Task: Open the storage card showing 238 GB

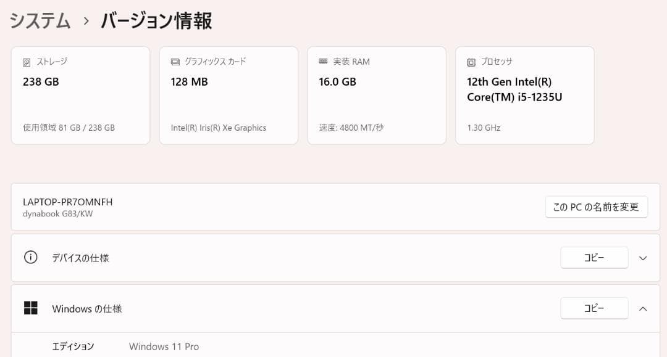Action: pos(80,96)
